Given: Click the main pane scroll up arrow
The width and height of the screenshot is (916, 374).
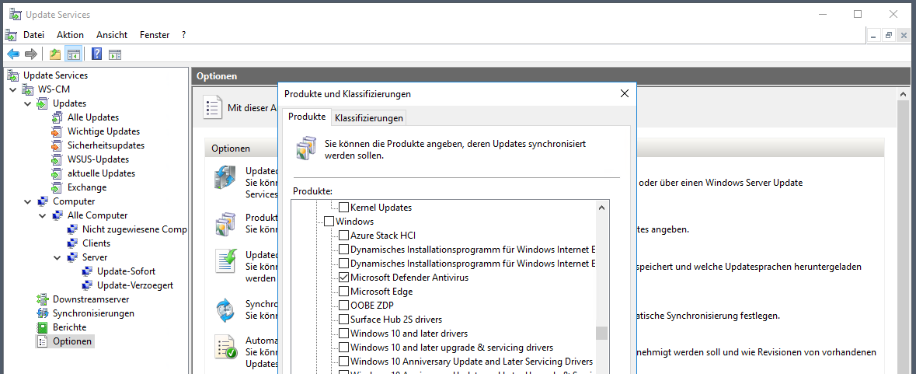Looking at the screenshot, I should pyautogui.click(x=904, y=93).
